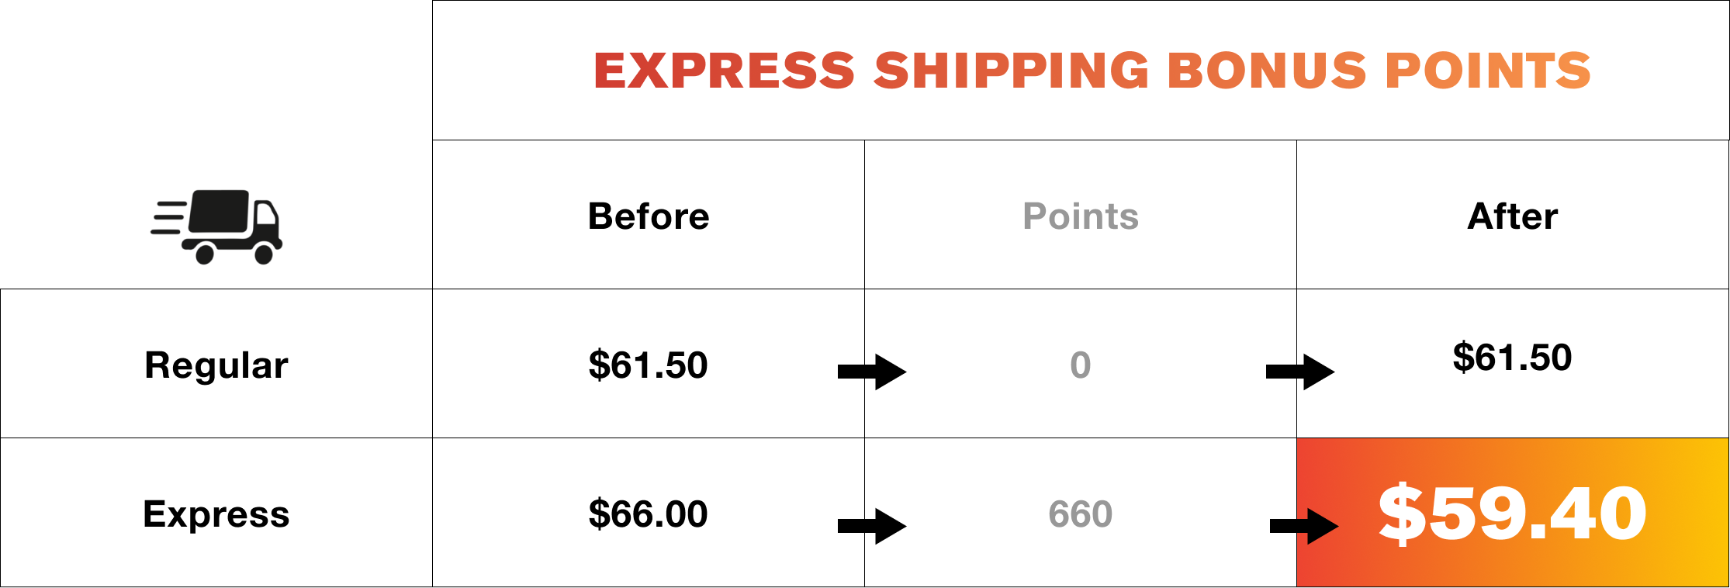Choose the Express shipping row label
1730x588 pixels.
(216, 514)
